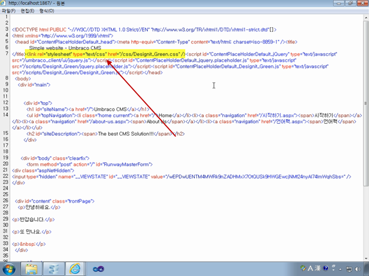
Task: Click the Designit_Green.js script src text
Action: [x=67, y=73]
